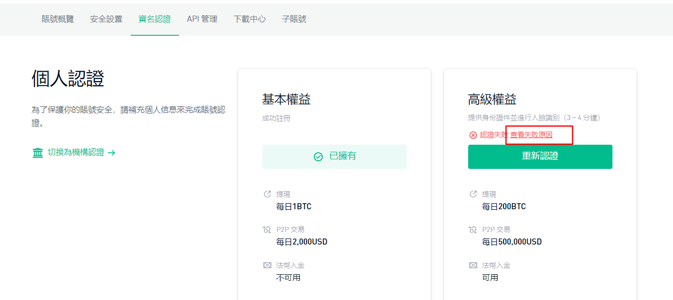Click the bank building icon for institution verification
The width and height of the screenshot is (673, 300).
coord(37,153)
